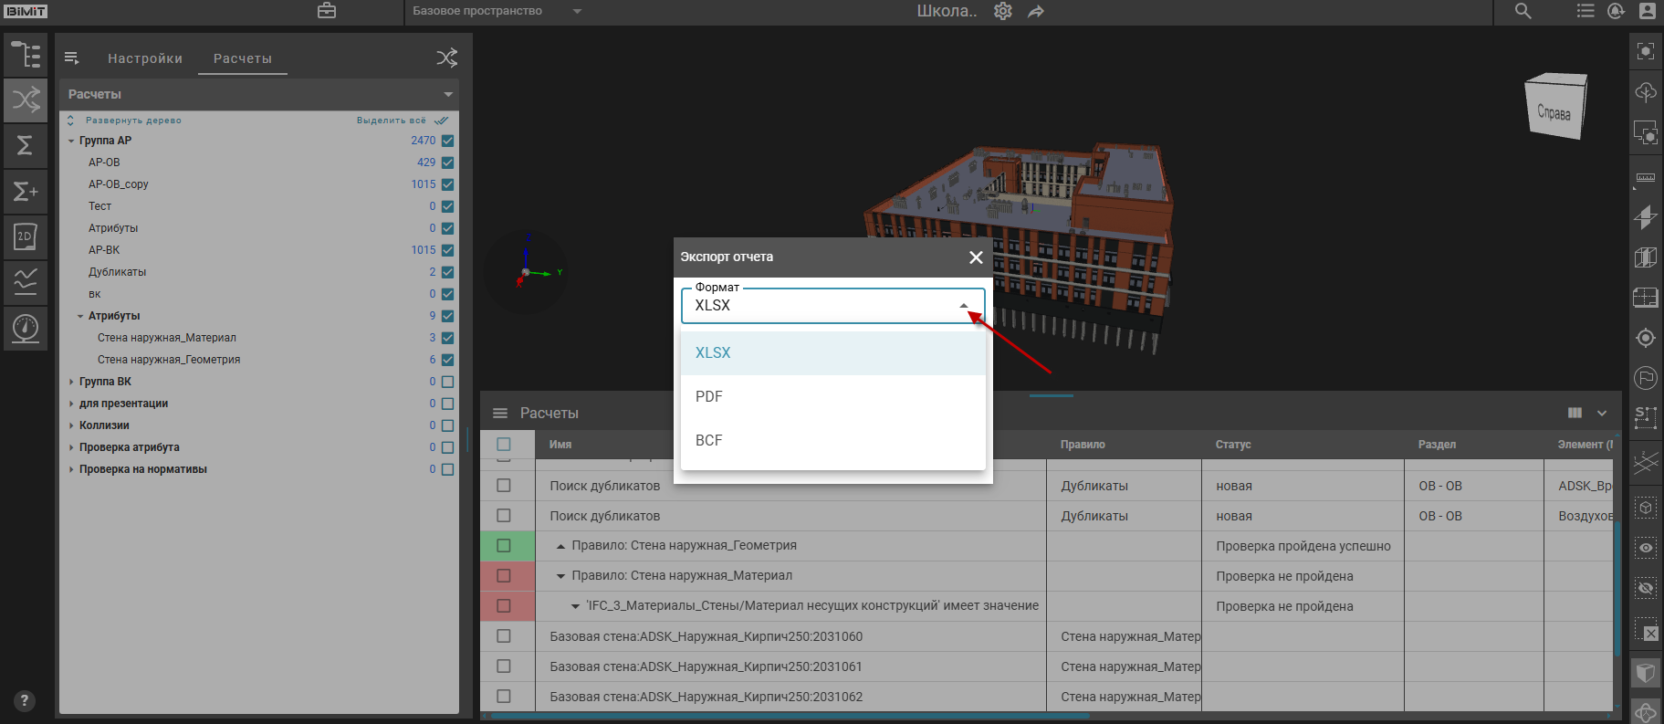Screen dimensions: 1664x724
Task: Click the help question mark icon
Action: click(25, 701)
